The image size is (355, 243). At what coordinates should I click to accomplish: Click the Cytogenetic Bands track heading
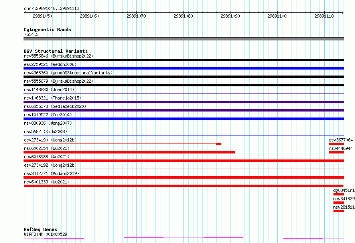tap(47, 30)
